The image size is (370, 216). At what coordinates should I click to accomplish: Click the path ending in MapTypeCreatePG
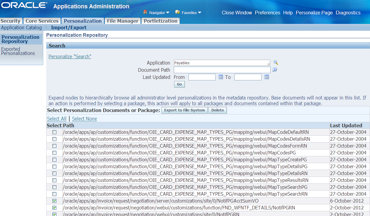pyautogui.click(x=185, y=160)
